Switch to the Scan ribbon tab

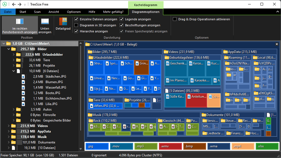pos(37,12)
